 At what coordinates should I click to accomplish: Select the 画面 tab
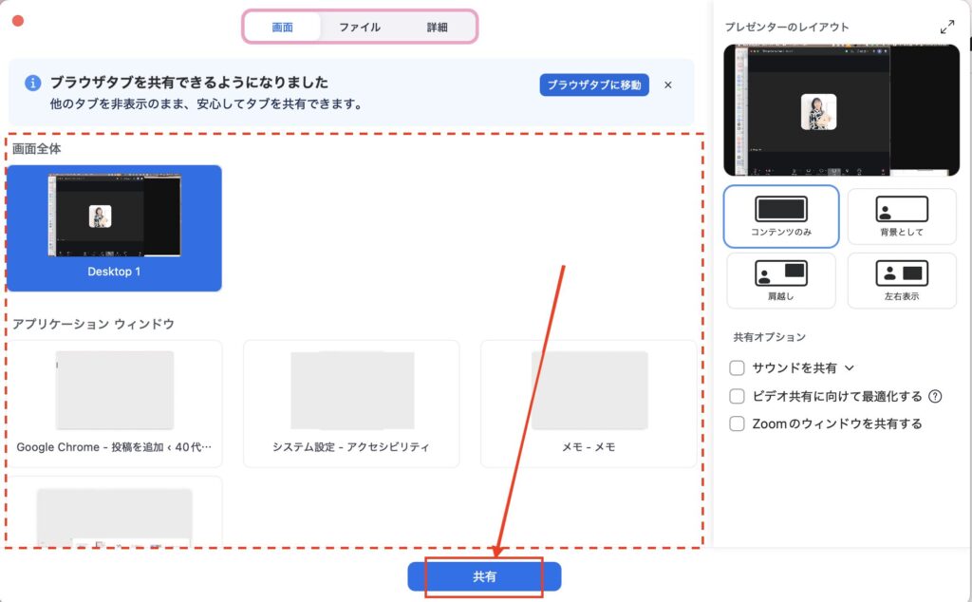point(283,28)
